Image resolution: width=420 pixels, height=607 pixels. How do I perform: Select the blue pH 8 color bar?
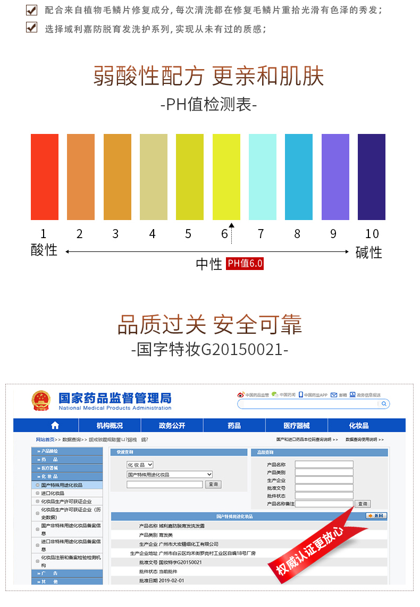298,177
